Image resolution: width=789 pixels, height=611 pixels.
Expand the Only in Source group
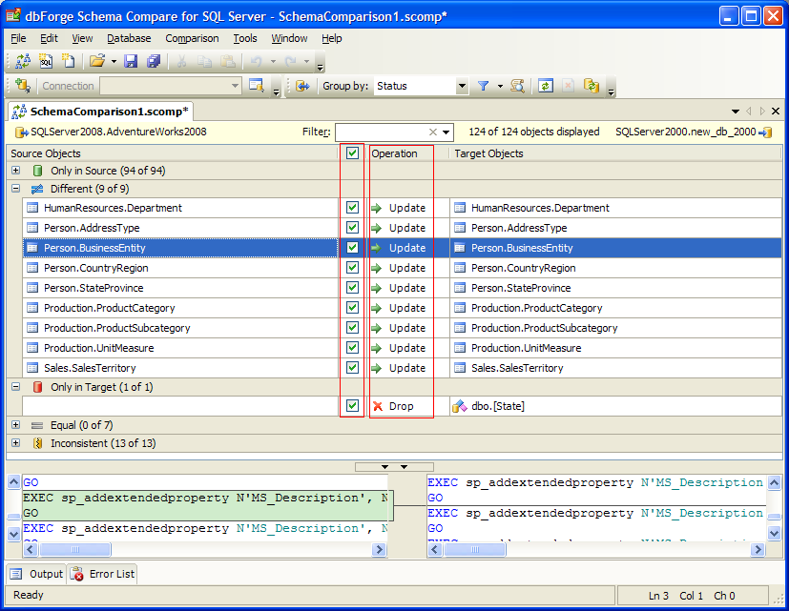tap(16, 171)
